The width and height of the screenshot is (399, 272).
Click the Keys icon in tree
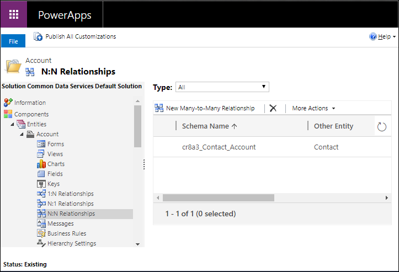(x=41, y=184)
